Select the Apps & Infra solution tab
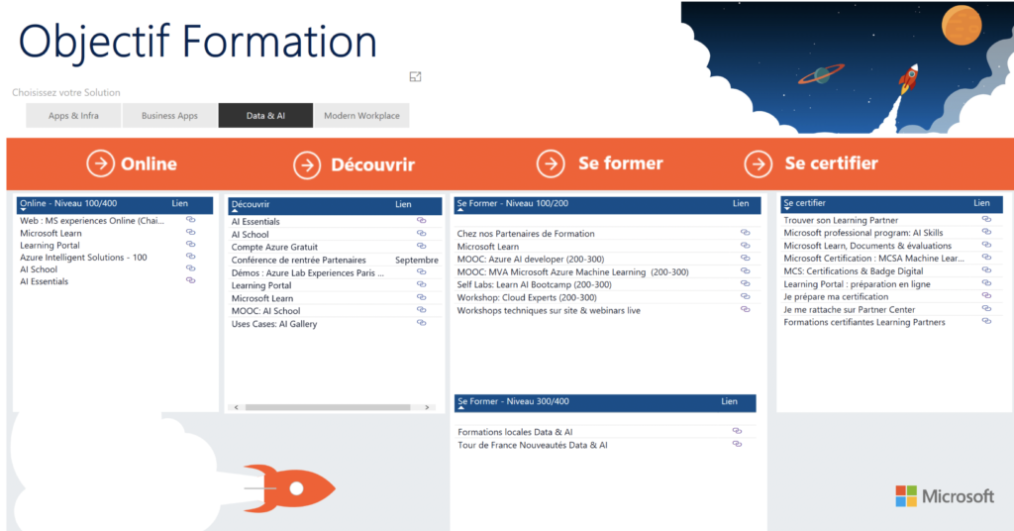The width and height of the screenshot is (1014, 531). pyautogui.click(x=73, y=115)
